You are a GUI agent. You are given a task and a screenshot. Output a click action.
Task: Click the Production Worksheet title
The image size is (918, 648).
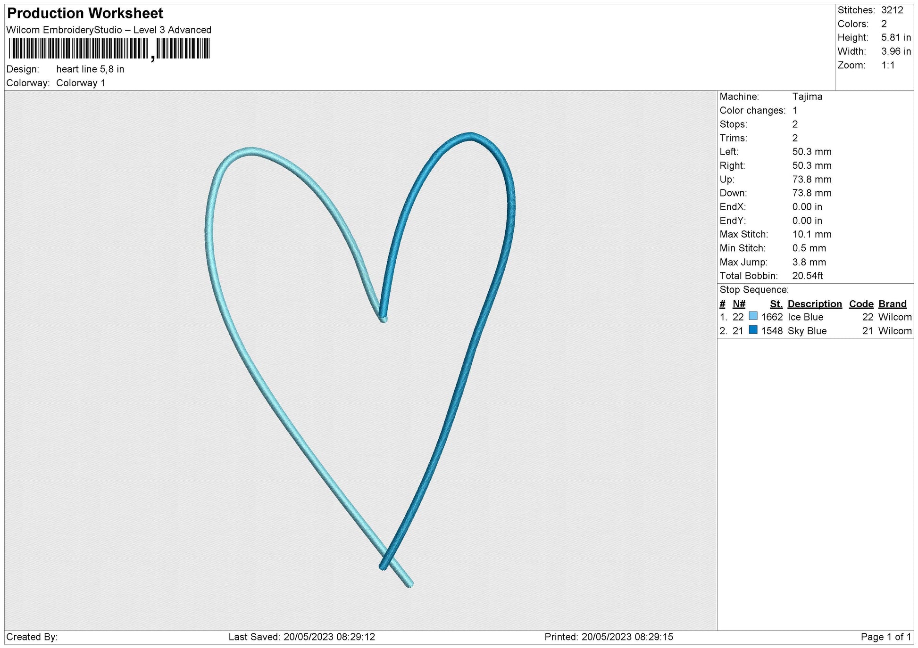point(85,13)
